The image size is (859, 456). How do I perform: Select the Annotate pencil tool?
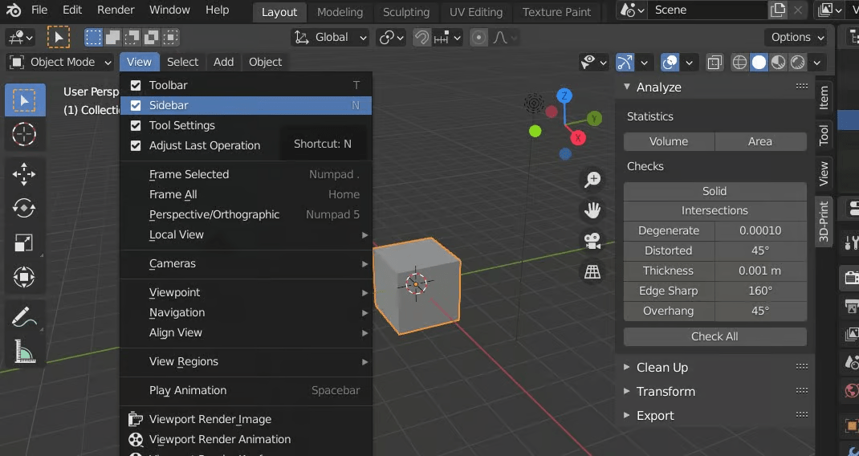pyautogui.click(x=24, y=316)
